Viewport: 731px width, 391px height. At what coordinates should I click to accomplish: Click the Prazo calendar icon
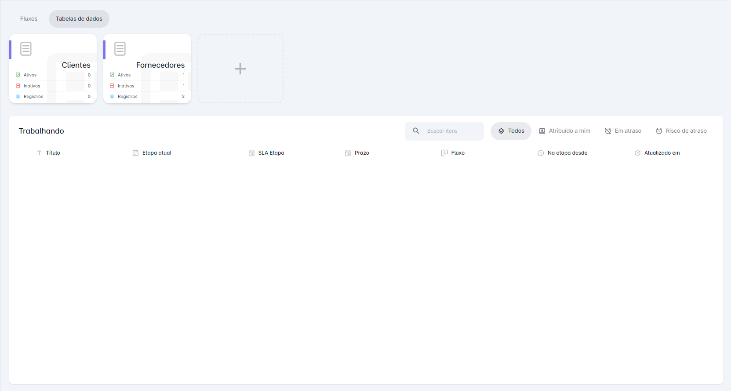coord(348,153)
